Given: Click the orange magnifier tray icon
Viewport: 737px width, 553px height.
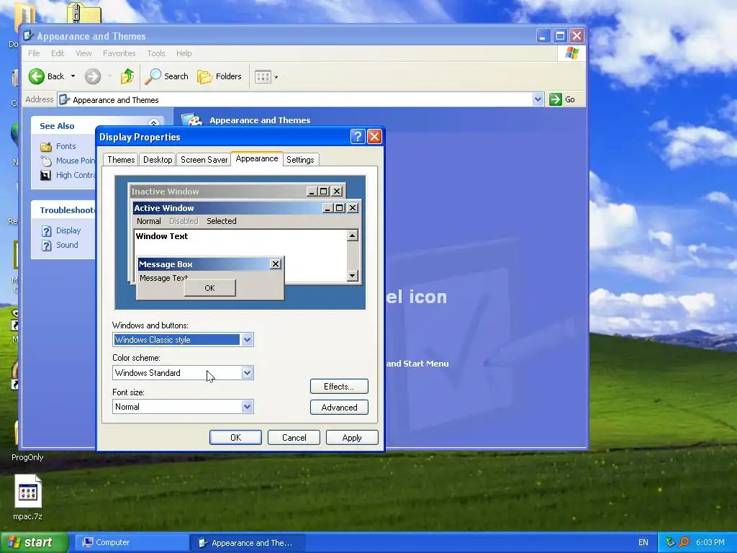Looking at the screenshot, I should coord(684,543).
